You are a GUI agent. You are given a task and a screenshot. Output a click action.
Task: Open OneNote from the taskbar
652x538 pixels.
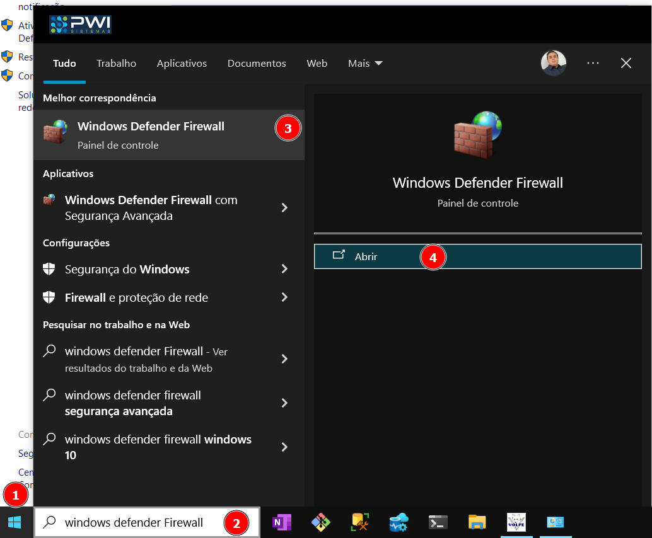point(281,522)
